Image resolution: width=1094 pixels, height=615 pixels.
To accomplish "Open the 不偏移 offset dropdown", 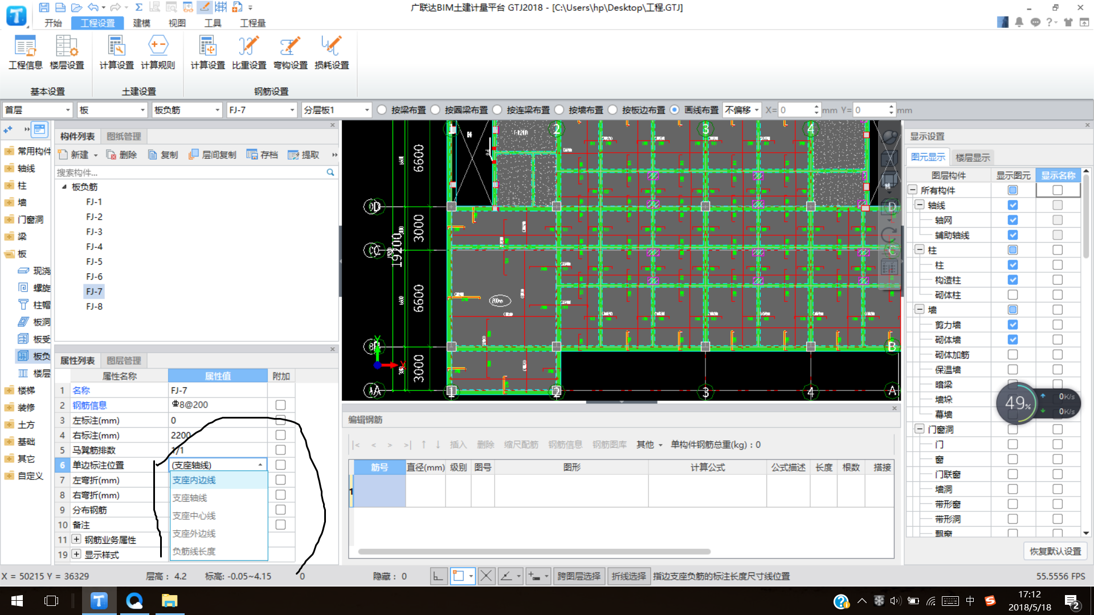I will coord(742,110).
